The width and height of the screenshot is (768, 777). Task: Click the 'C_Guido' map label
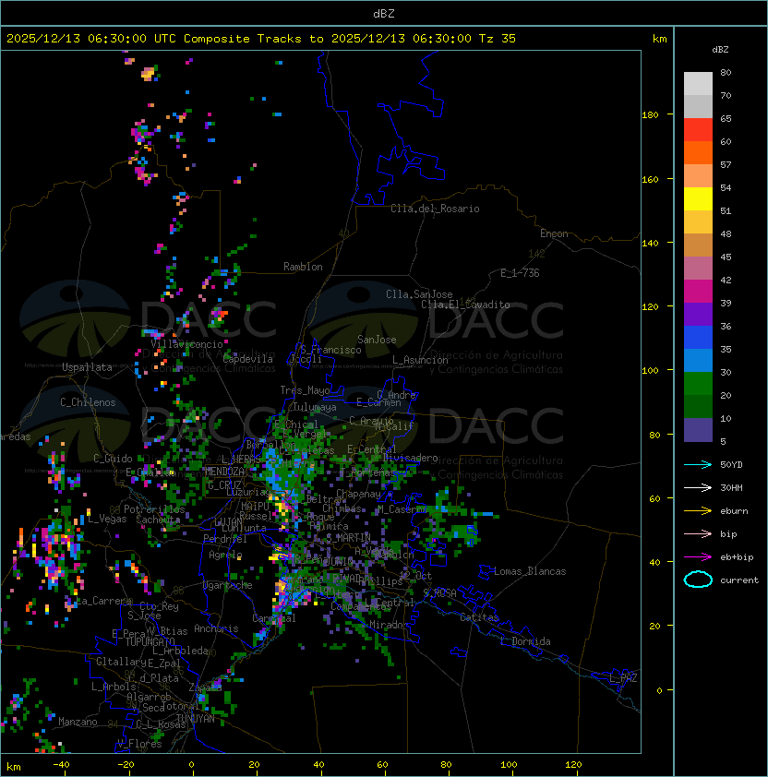(113, 459)
